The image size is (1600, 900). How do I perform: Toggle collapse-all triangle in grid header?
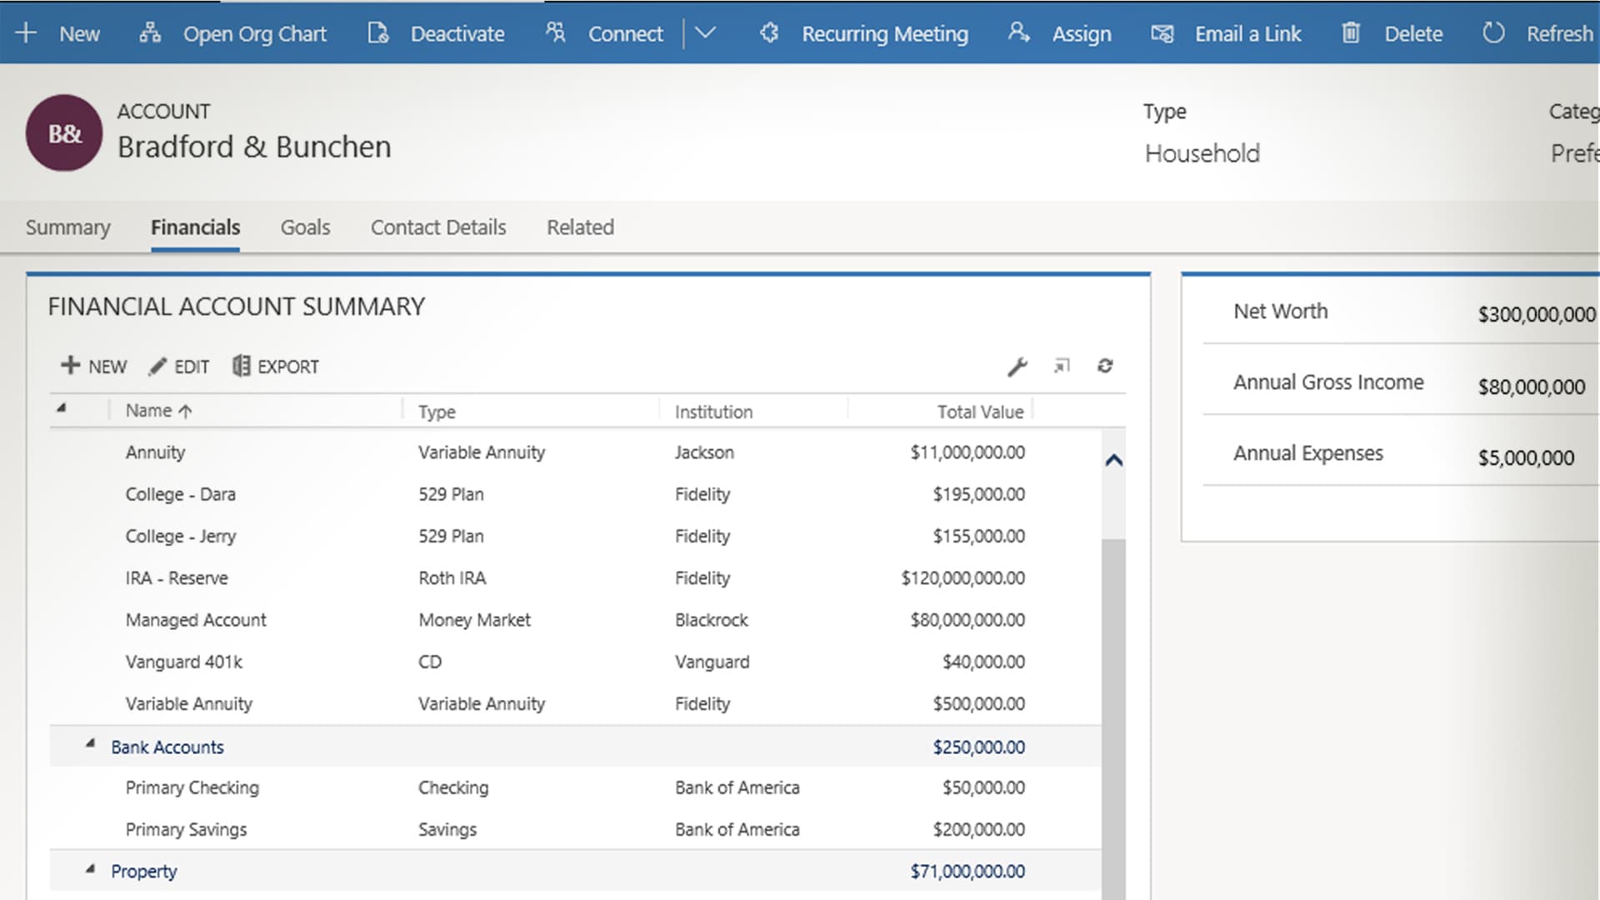[62, 408]
